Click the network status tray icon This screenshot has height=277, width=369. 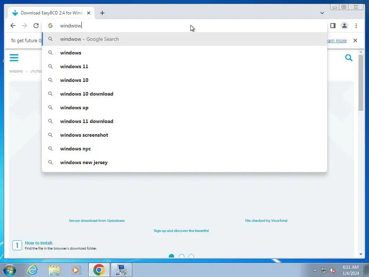(x=324, y=271)
